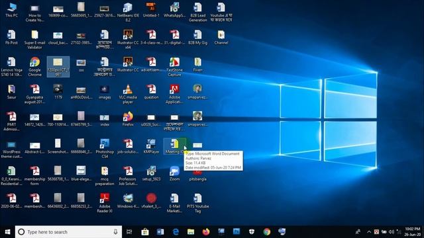Select the membership form PDF
Image resolution: width=424 pixels, height=238 pixels.
coord(34,176)
